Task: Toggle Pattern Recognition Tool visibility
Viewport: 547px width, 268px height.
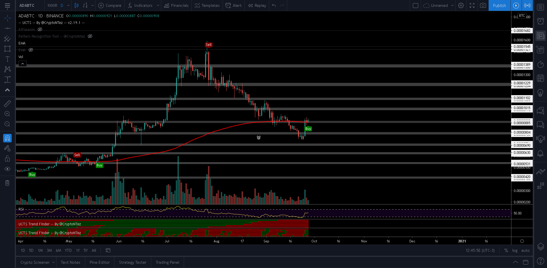Action: pos(90,36)
